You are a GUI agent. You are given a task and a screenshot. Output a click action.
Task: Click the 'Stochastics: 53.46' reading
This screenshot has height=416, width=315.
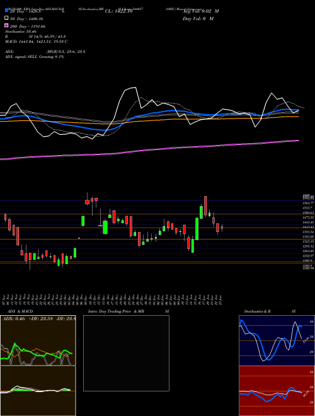click(21, 32)
